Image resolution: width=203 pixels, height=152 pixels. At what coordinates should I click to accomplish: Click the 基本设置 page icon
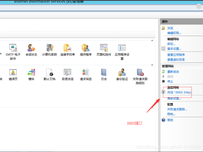[x=163, y=49]
